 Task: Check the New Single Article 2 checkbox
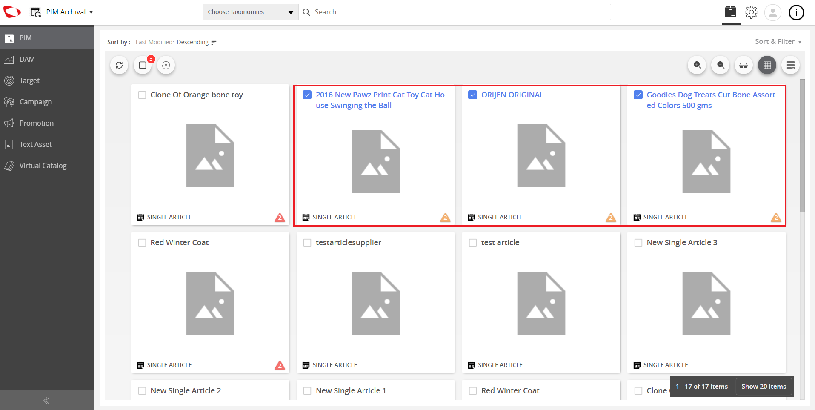pos(142,391)
